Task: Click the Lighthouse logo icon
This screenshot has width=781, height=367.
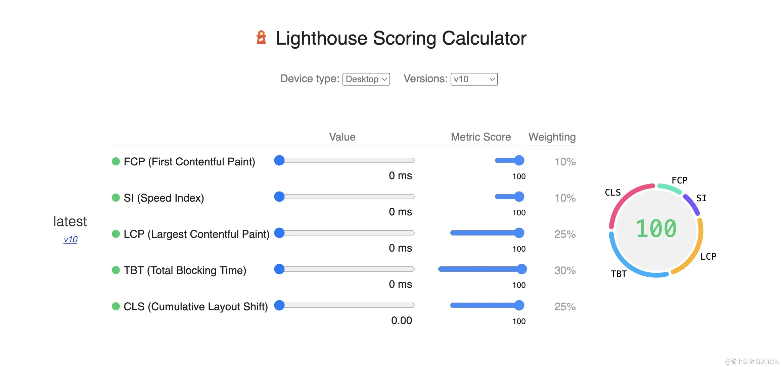Action: [261, 37]
